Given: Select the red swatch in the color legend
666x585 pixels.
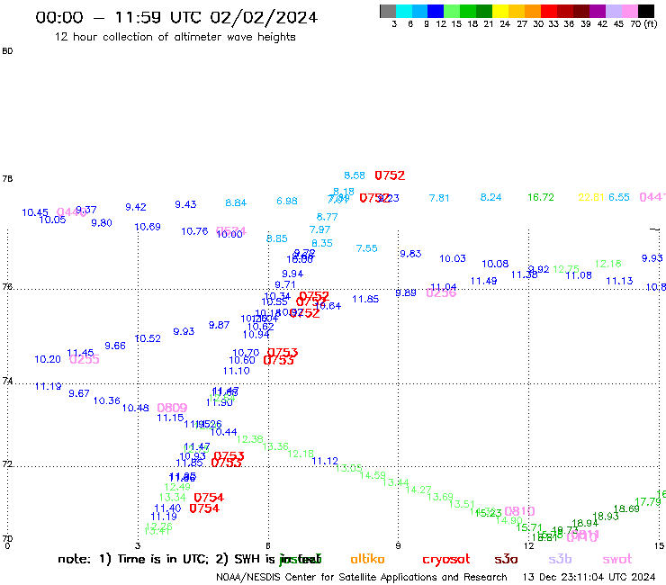Looking at the screenshot, I should tap(548, 11).
